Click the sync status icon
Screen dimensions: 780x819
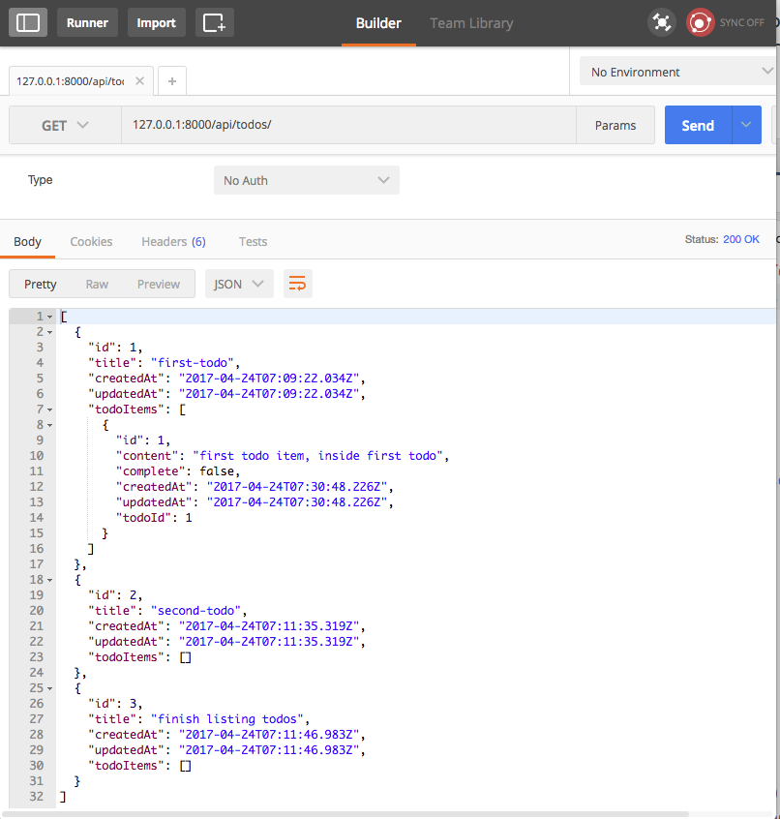700,22
